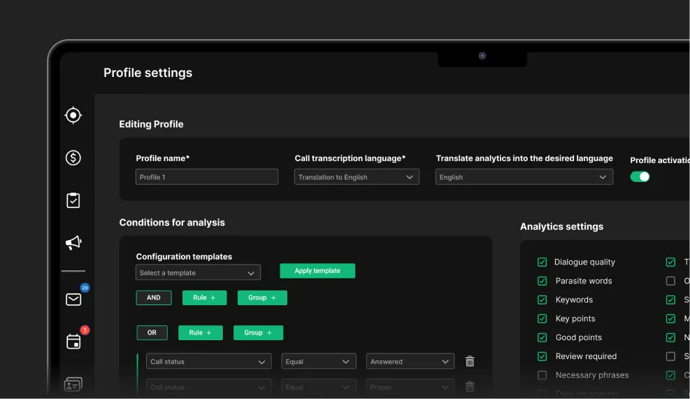Expand the Call transcription language dropdown
690x399 pixels.
(x=357, y=177)
